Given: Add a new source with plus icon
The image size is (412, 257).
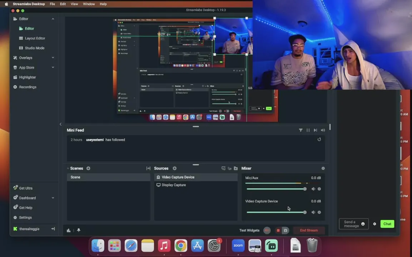Looking at the screenshot, I should (x=174, y=168).
